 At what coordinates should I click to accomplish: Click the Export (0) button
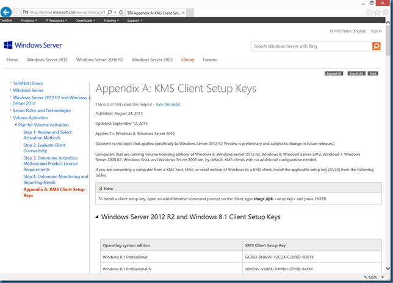click(x=356, y=74)
